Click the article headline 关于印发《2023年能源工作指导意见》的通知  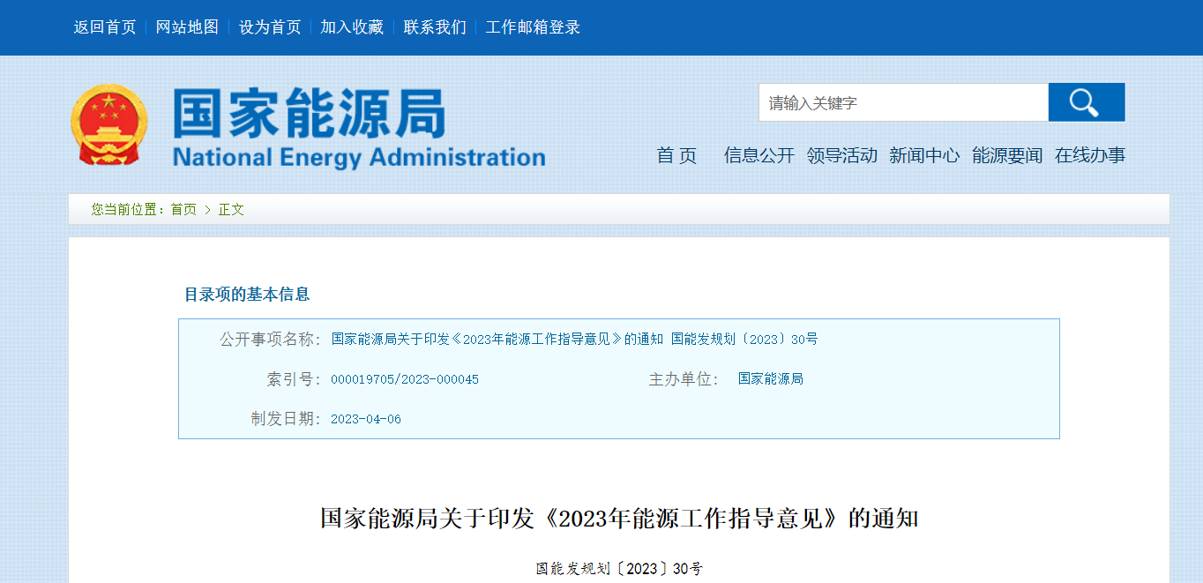coord(619,518)
